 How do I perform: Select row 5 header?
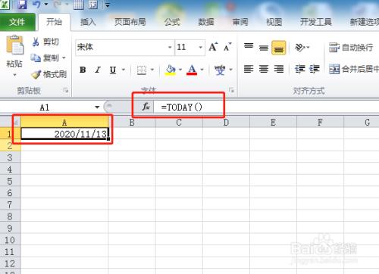click(x=10, y=181)
